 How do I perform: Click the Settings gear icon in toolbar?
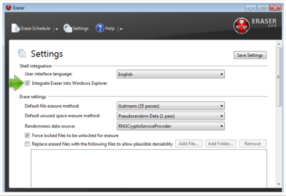tap(68, 28)
